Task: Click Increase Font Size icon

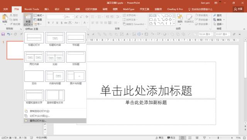Action: [x=77, y=17]
